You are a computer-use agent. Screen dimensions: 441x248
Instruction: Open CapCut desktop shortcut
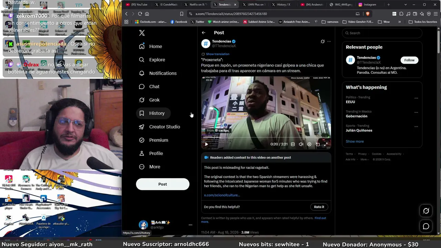(x=9, y=219)
